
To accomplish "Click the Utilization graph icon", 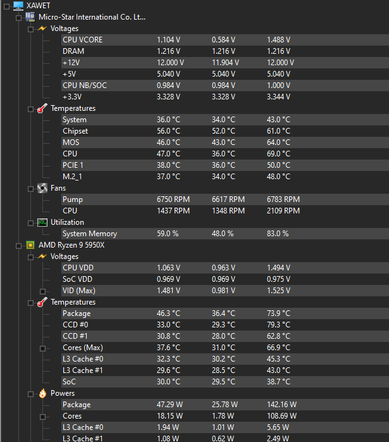I will 42,222.
